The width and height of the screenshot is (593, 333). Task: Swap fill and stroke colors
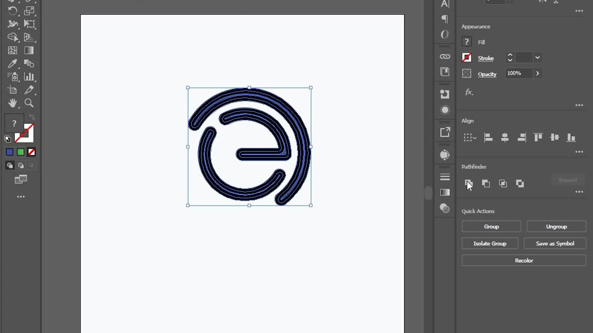tap(32, 117)
